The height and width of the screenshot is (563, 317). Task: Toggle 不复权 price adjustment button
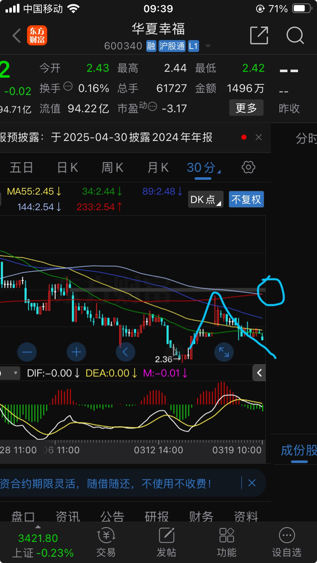coord(246,199)
